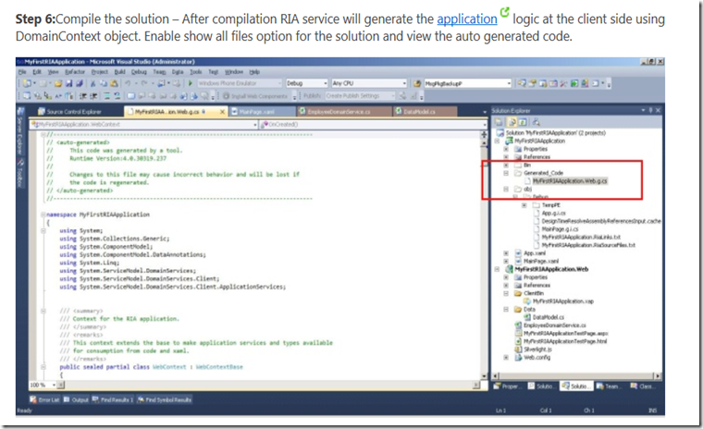The image size is (703, 429).
Task: Click the Properties icon in Solution Explorer toolbar
Action: [x=499, y=122]
